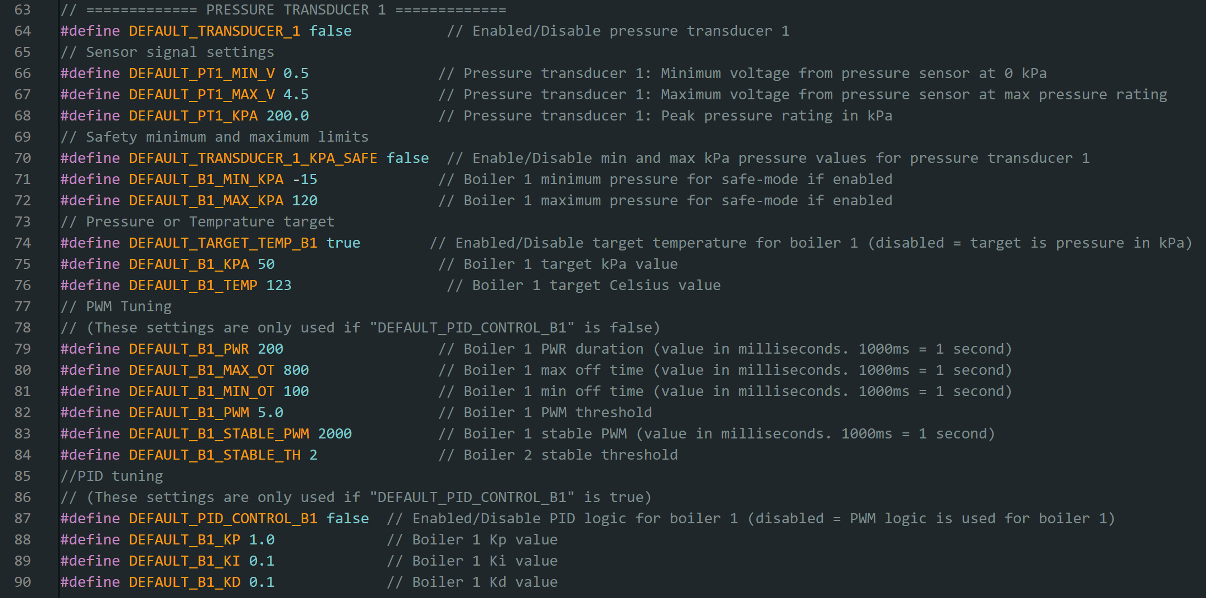This screenshot has width=1206, height=598.
Task: Click the 200.0 value of DEFAULT_PT1_KPA
Action: (x=288, y=115)
